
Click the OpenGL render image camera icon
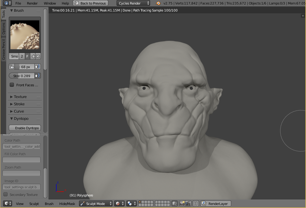coord(182,204)
